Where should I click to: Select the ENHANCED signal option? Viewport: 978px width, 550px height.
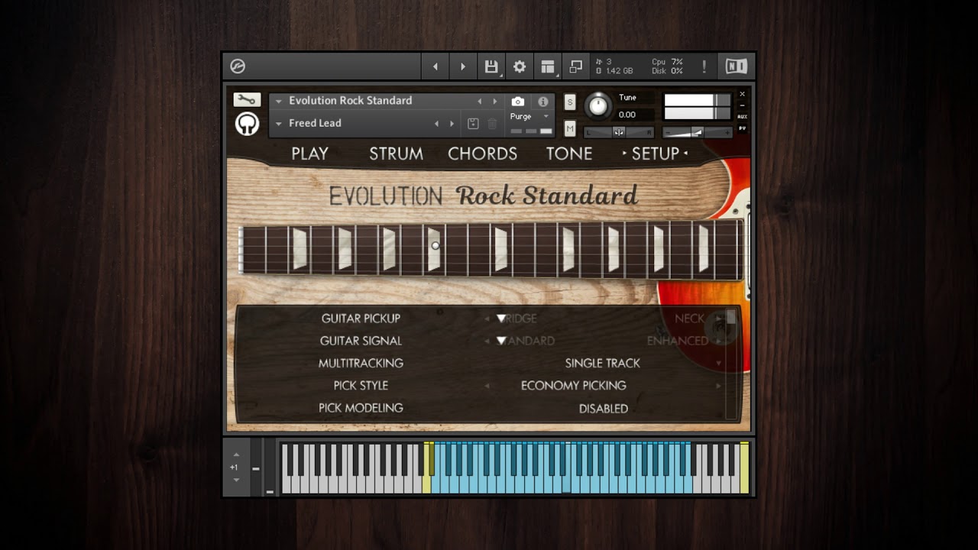[x=678, y=341]
